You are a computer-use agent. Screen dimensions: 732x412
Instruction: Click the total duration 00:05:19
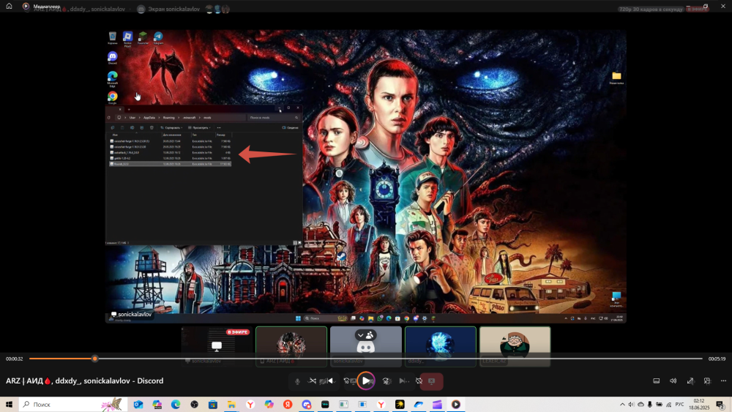pyautogui.click(x=717, y=359)
